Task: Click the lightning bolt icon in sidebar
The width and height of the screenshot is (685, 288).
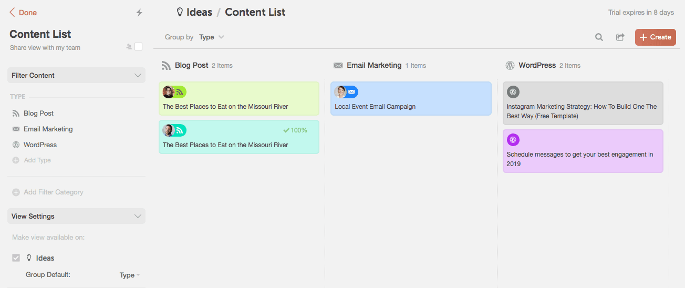Action: point(139,13)
